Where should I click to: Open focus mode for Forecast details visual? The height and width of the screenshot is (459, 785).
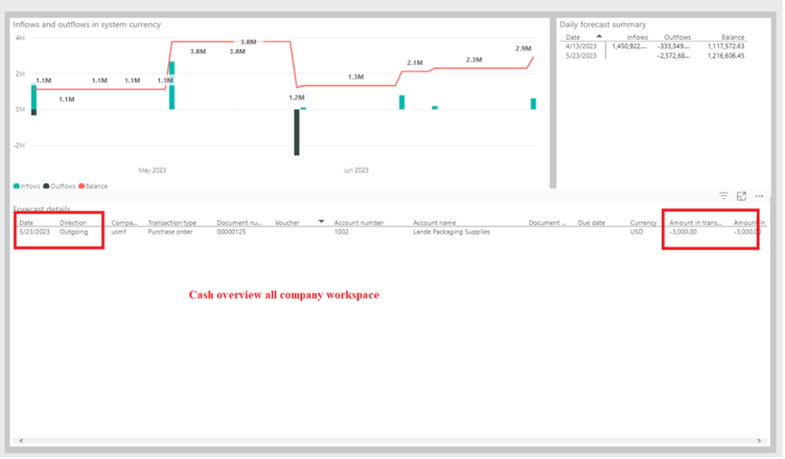pos(742,196)
